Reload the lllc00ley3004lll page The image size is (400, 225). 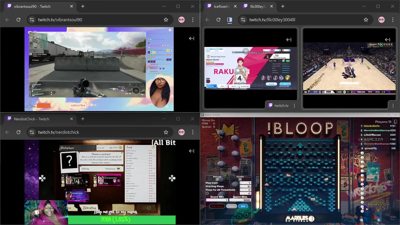(x=218, y=20)
